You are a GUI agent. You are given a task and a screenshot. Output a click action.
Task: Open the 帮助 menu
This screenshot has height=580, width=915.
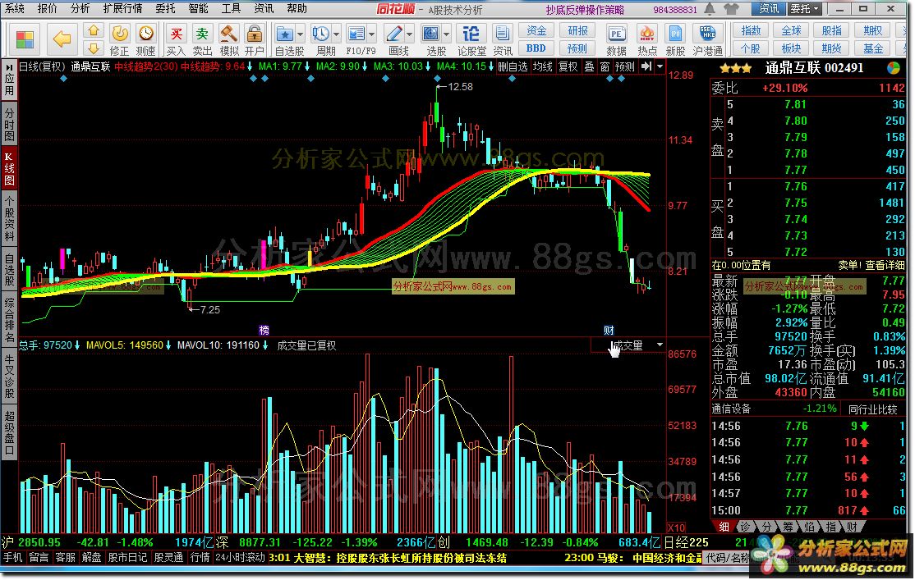[297, 8]
